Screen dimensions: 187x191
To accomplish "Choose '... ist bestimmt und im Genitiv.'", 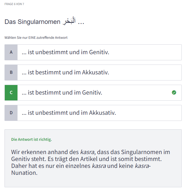I will click(x=93, y=93).
